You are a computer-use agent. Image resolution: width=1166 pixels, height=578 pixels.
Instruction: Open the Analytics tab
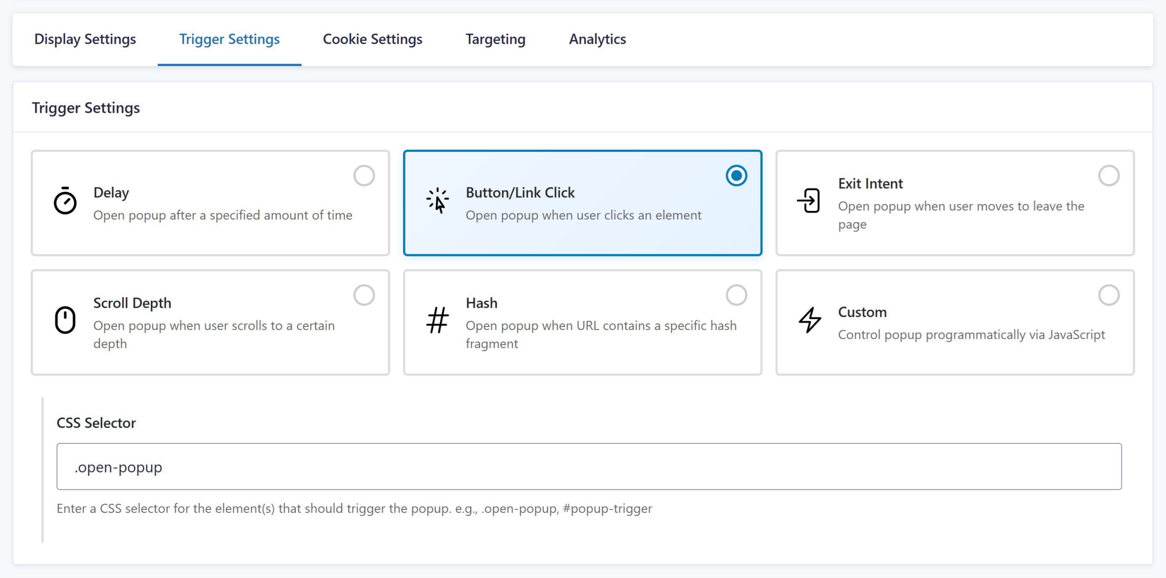(597, 39)
